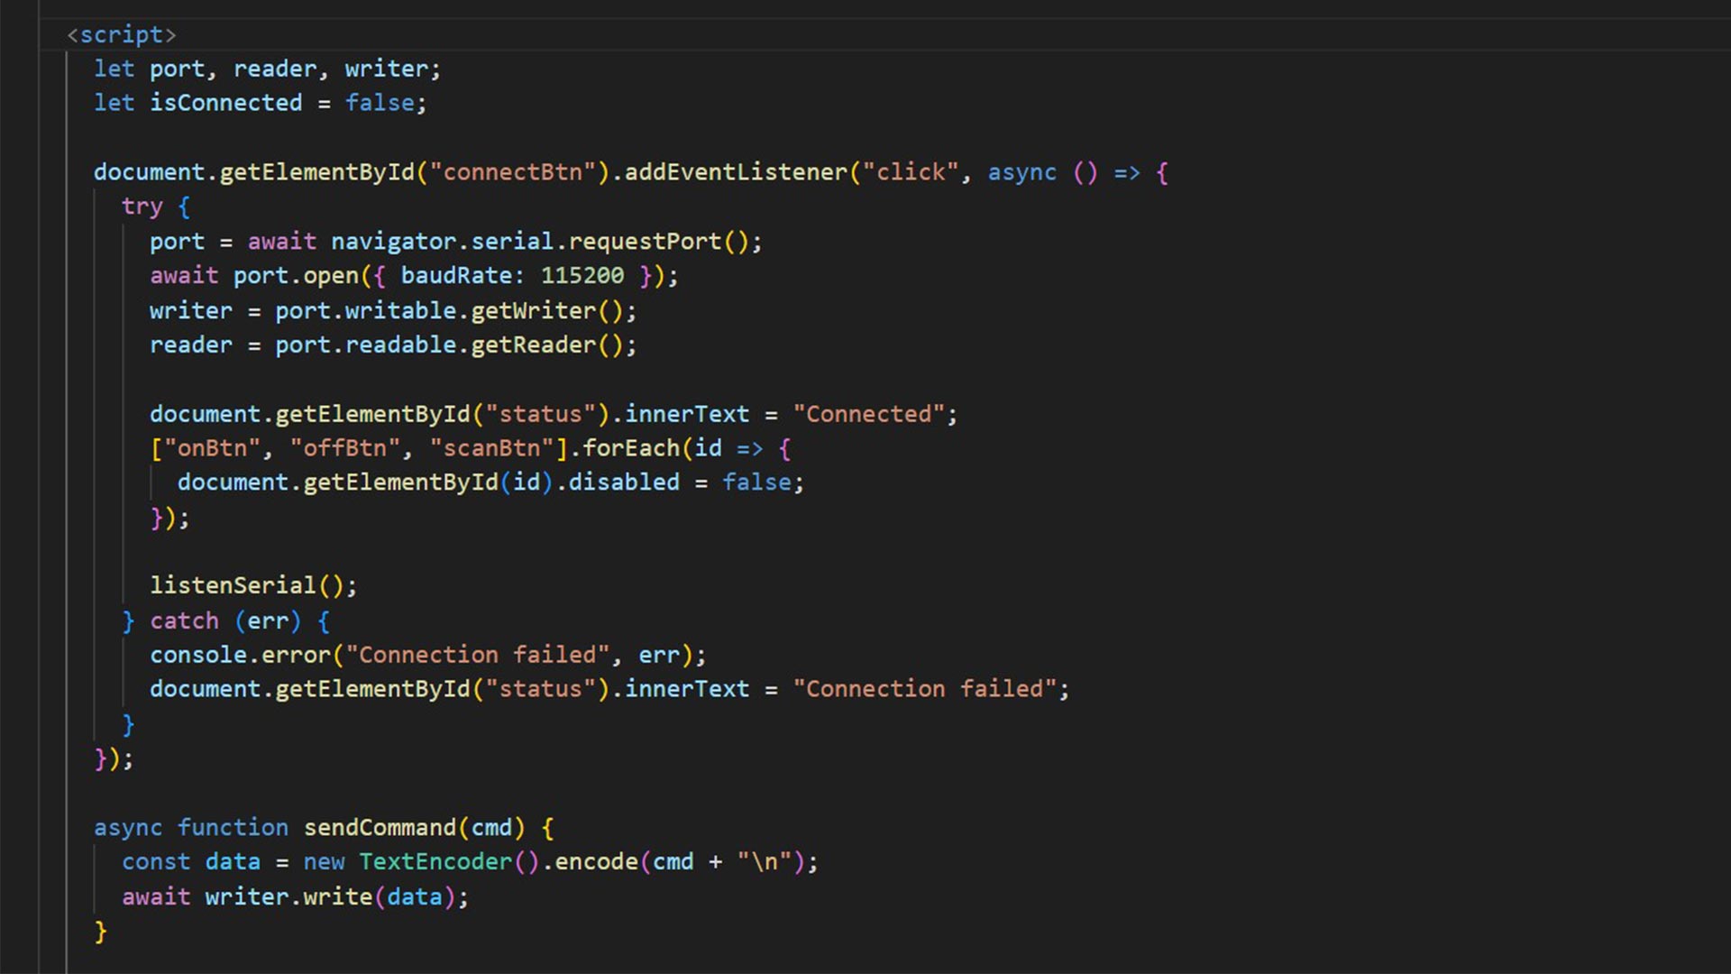Click the try keyword
This screenshot has width=1731, height=974.
(x=142, y=207)
